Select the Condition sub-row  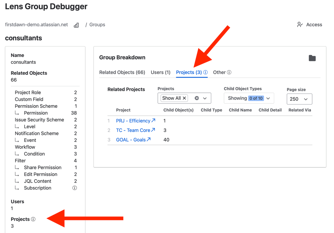[45, 154]
